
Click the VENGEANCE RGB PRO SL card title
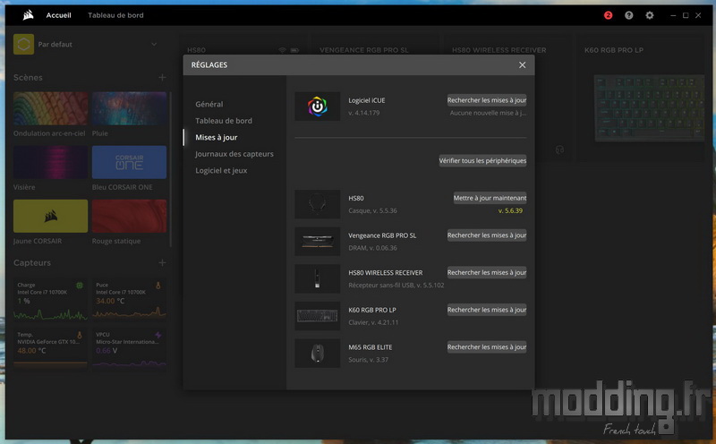click(364, 50)
